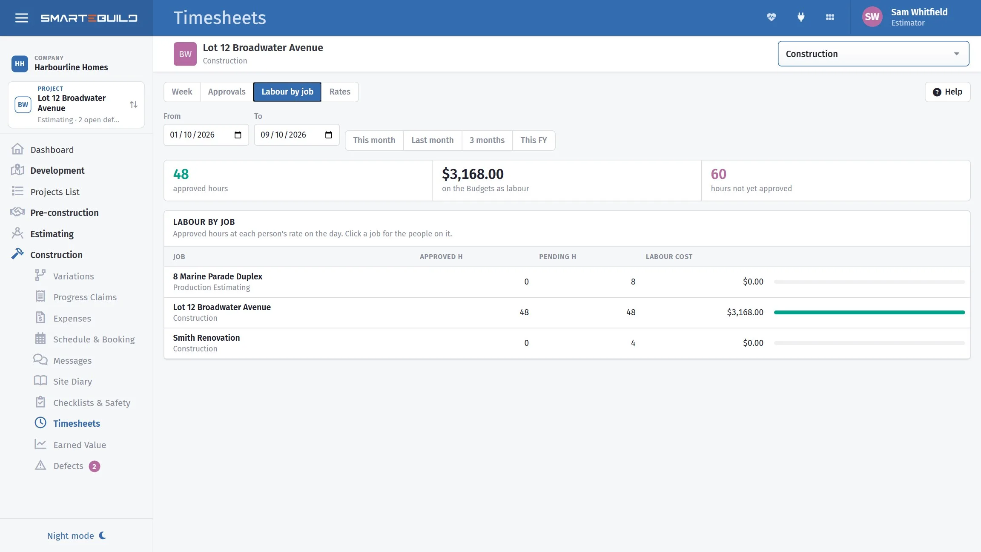This screenshot has height=552, width=981.
Task: Click the Messages chat bubbles icon
Action: click(x=40, y=360)
